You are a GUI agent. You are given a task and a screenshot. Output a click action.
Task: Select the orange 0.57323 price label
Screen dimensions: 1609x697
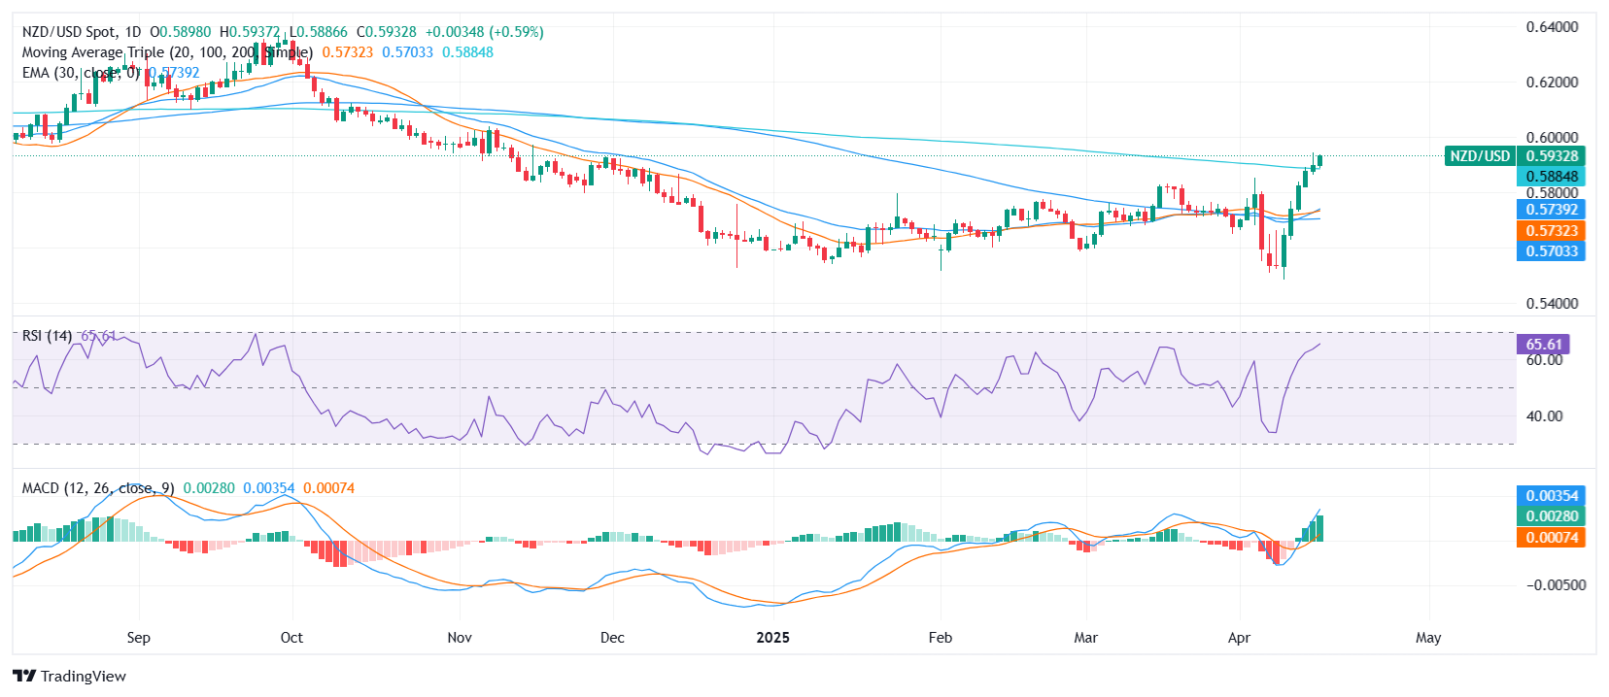point(1551,231)
